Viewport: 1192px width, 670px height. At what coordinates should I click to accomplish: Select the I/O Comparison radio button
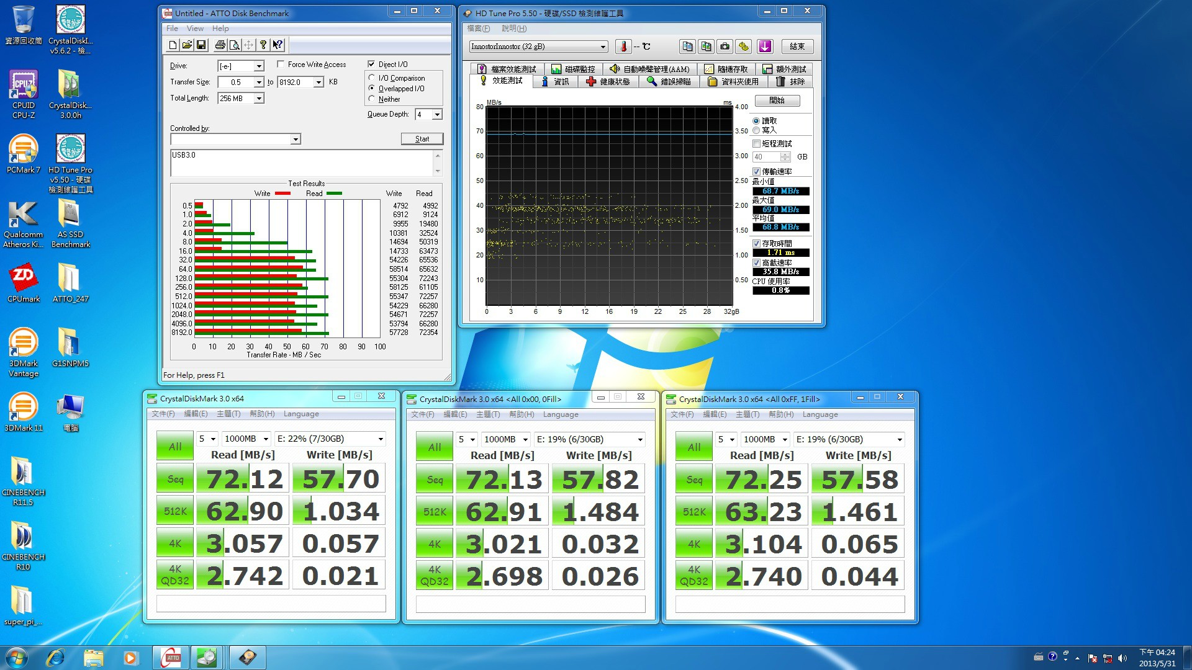click(372, 78)
